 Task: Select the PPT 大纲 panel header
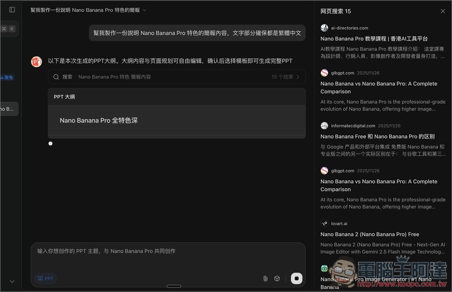pyautogui.click(x=63, y=96)
